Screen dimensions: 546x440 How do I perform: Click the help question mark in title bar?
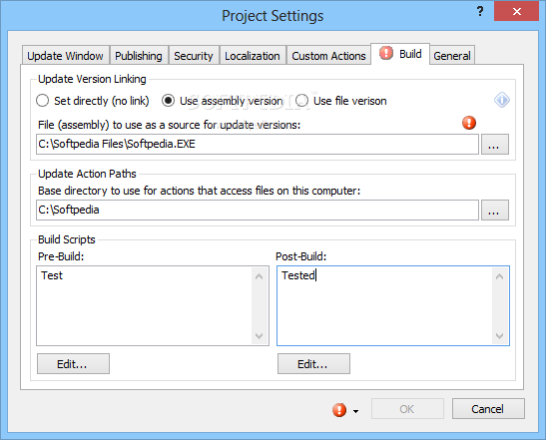click(x=480, y=12)
